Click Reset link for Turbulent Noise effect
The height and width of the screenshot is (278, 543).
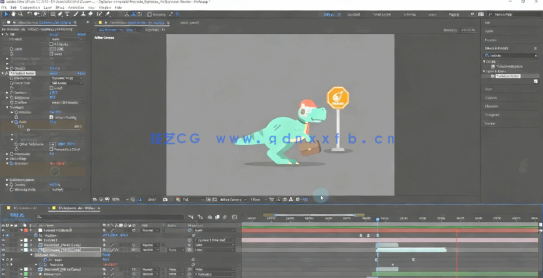coord(54,73)
